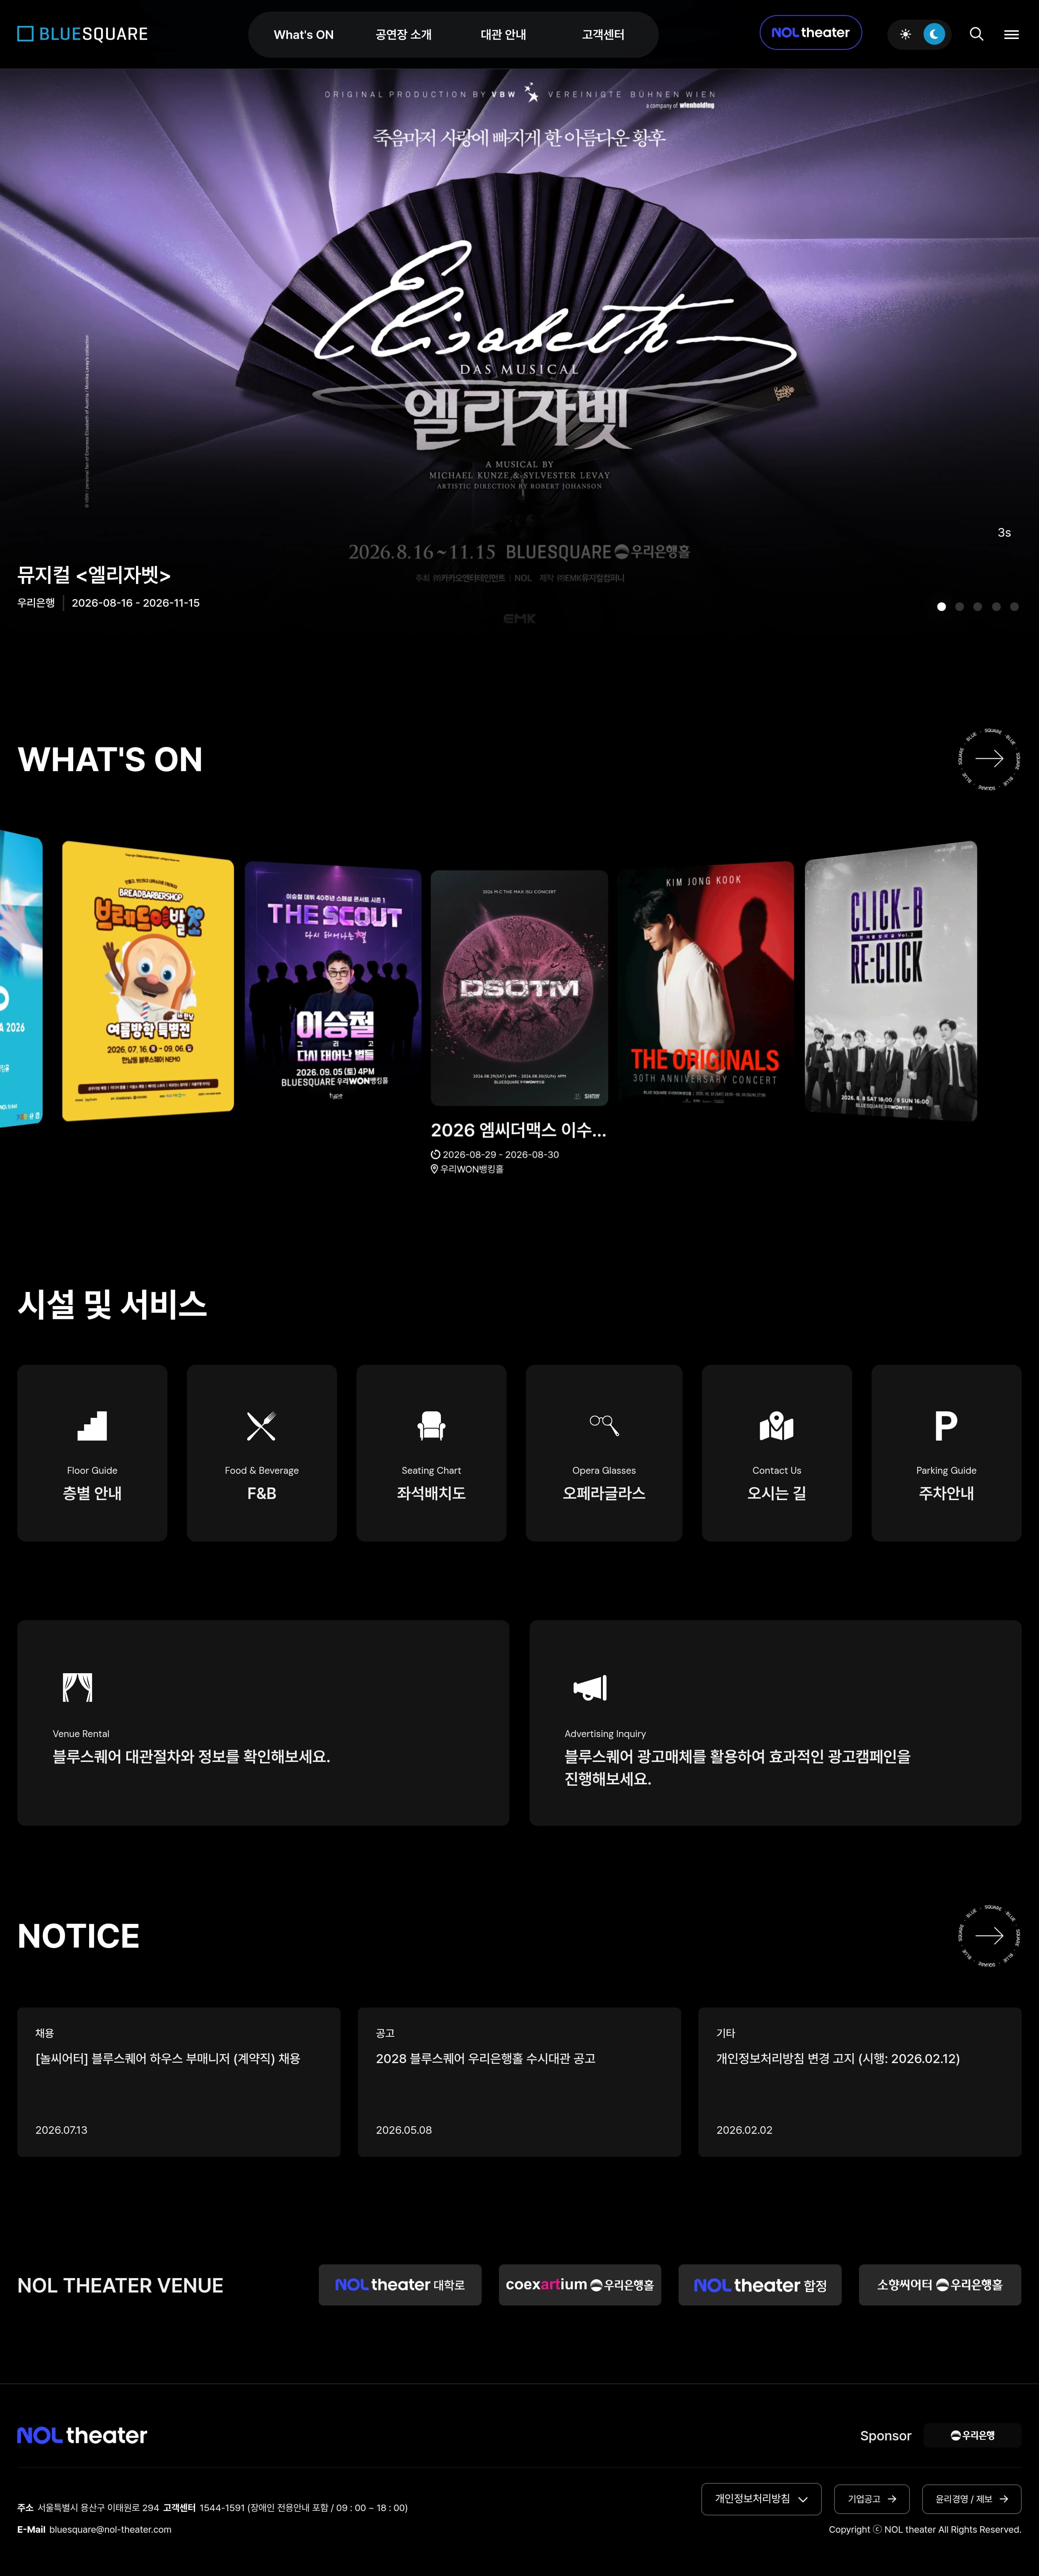Open the 하우스 부매니저 채용 notice

(x=179, y=2082)
